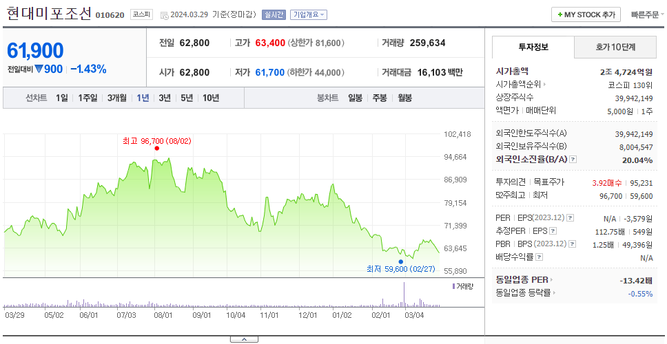Screen dimensions: 667x344
Task: Select the 1일 line chart period
Action: pos(62,98)
